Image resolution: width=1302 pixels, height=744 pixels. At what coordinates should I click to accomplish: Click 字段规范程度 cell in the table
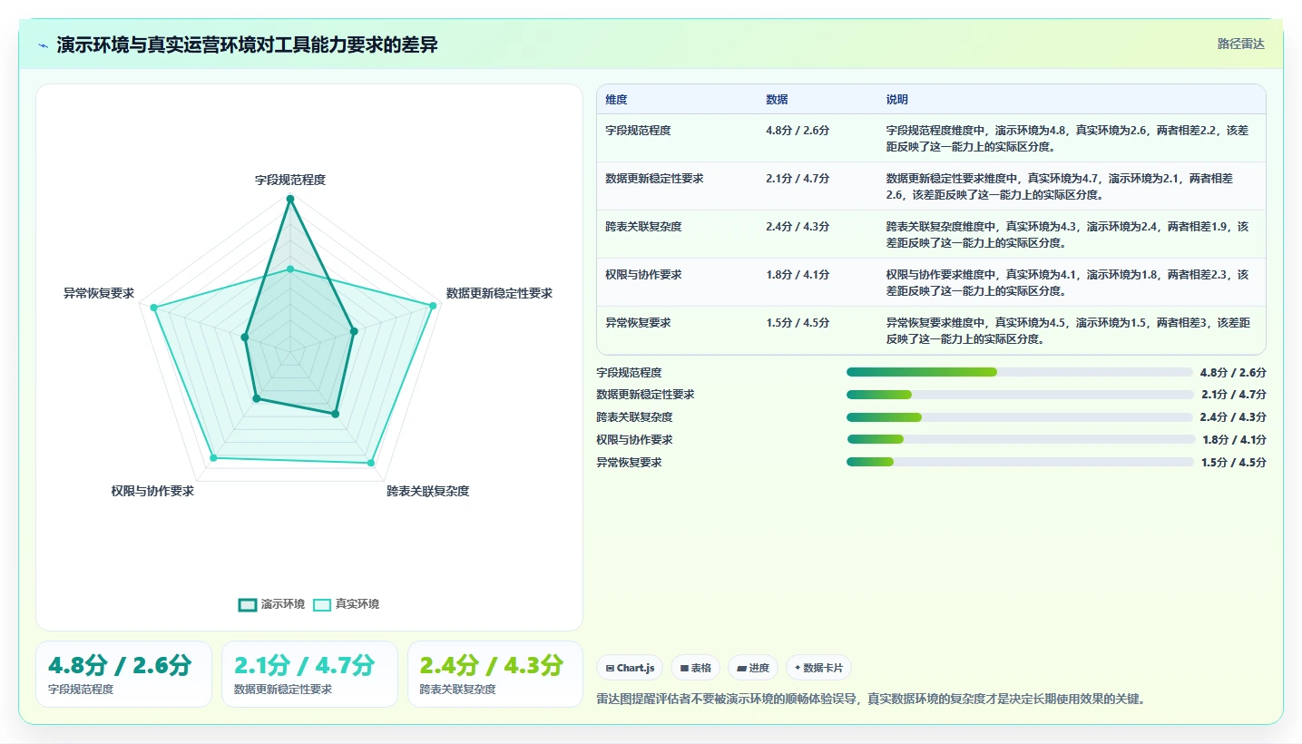coord(638,131)
